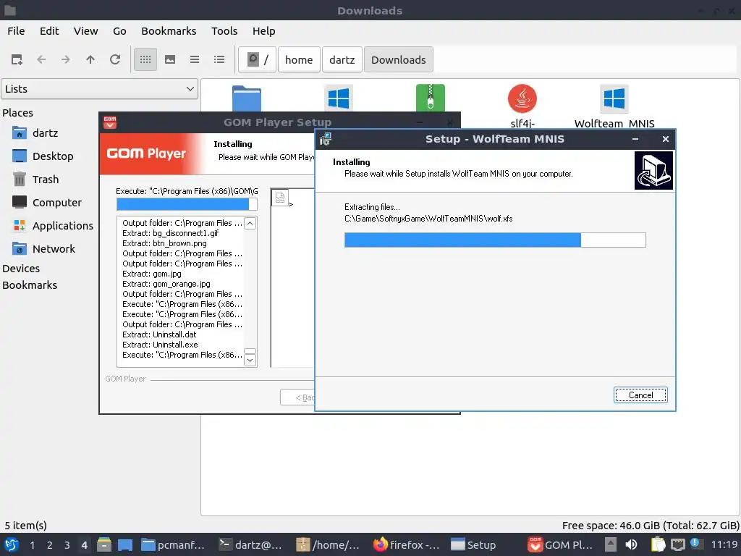Switch to thumbnail view

click(170, 59)
